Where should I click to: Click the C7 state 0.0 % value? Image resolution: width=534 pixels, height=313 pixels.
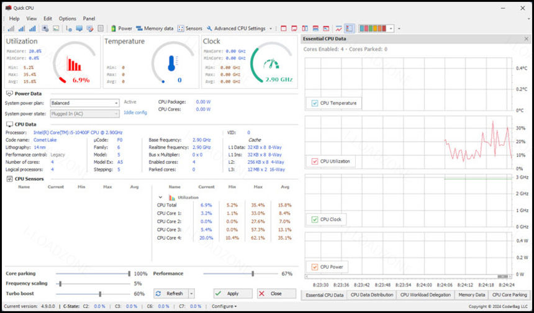coord(196,307)
